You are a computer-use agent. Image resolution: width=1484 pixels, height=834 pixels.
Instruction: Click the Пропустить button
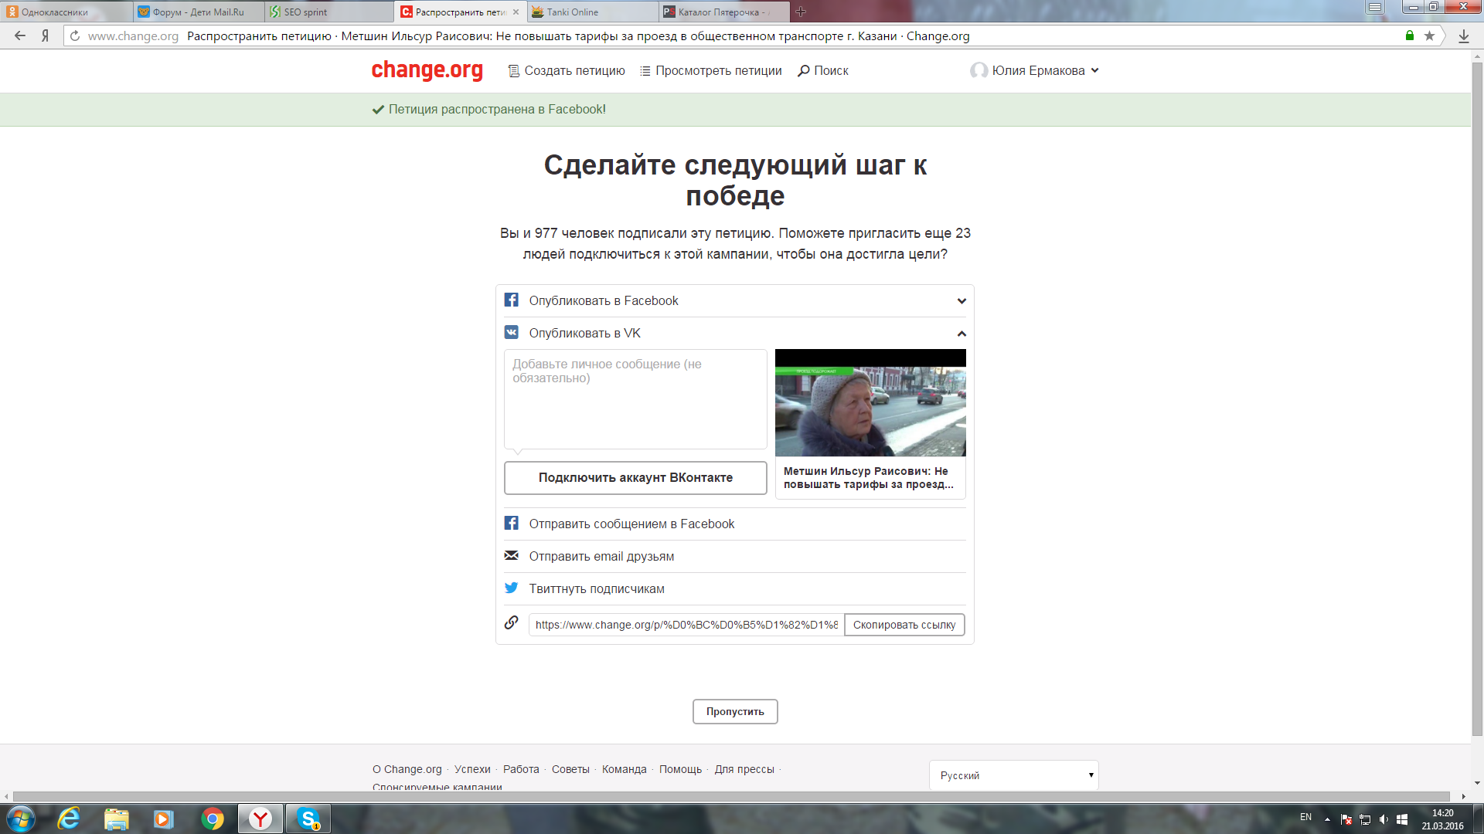(735, 711)
